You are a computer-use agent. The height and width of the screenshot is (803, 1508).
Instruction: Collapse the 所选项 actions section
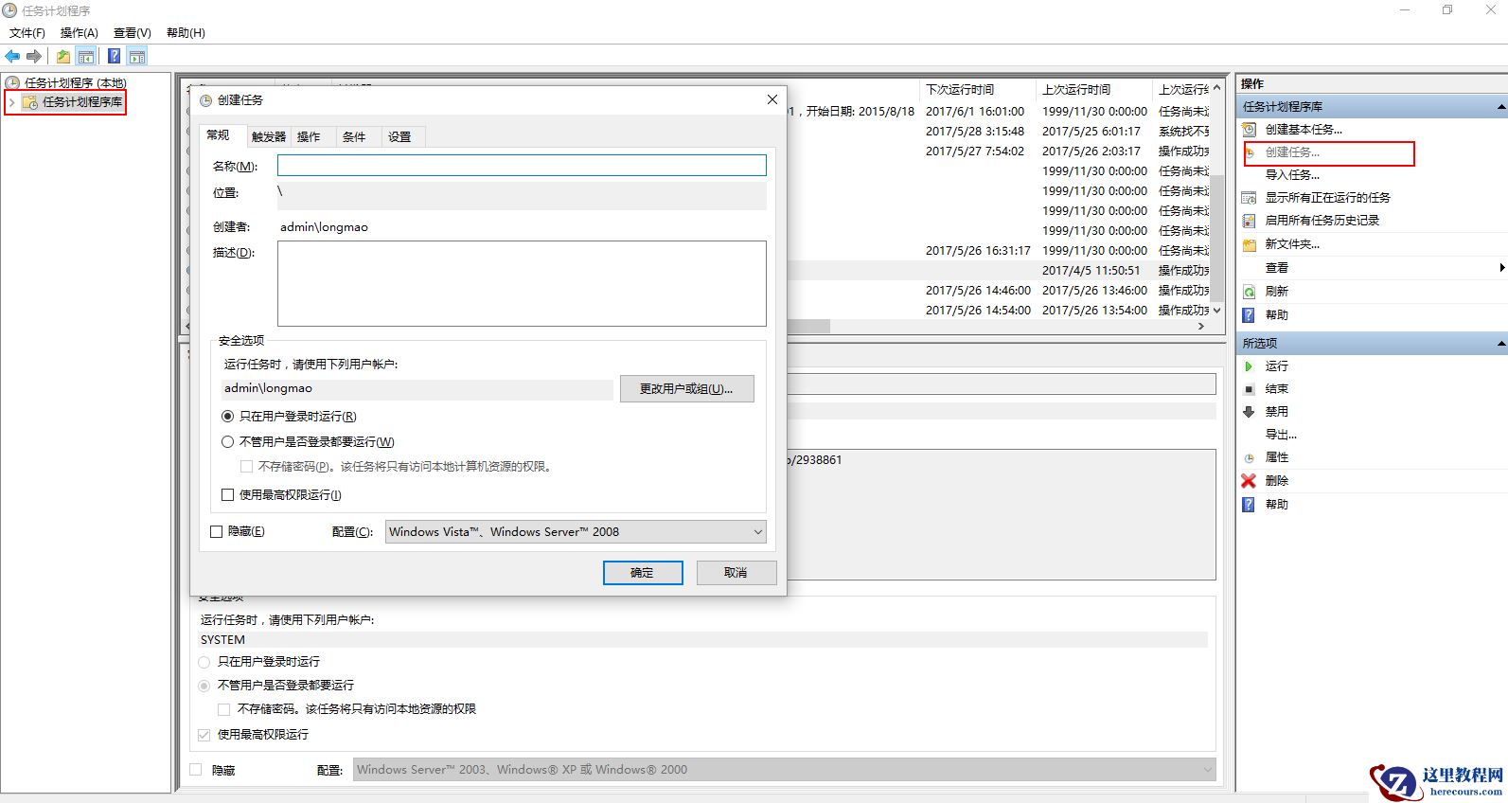click(x=1501, y=343)
